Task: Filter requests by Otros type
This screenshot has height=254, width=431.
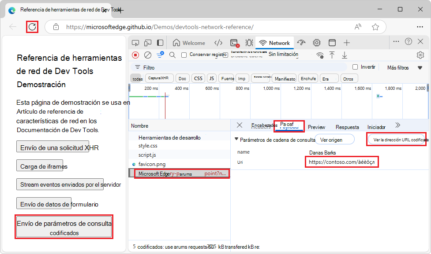Action: pyautogui.click(x=349, y=79)
